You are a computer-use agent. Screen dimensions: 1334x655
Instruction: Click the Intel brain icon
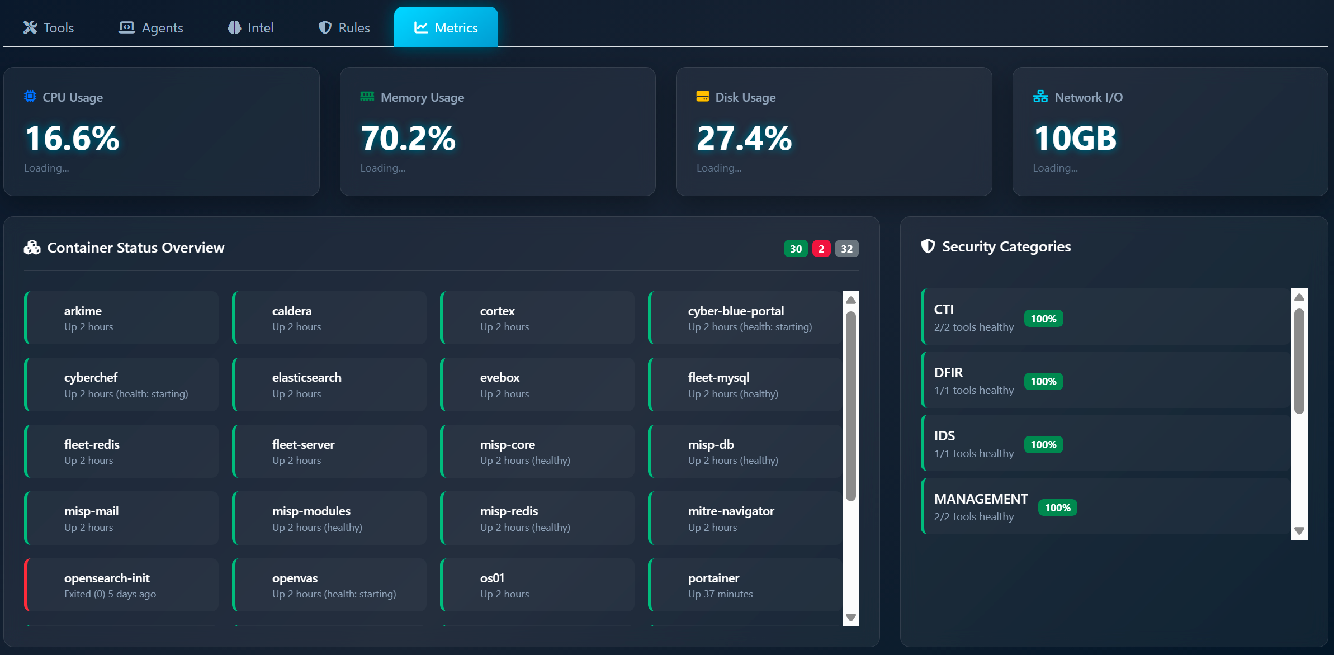pos(234,27)
